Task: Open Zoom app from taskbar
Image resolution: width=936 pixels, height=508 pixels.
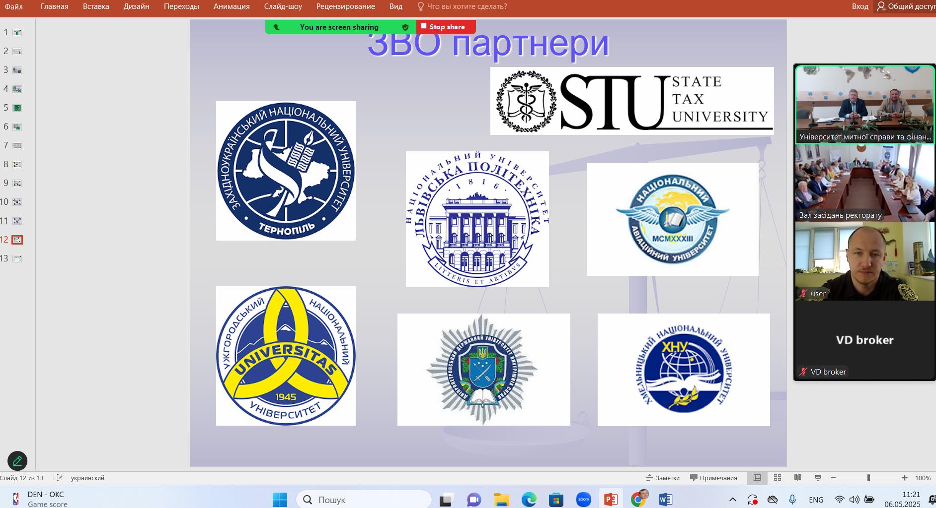Action: 583,500
